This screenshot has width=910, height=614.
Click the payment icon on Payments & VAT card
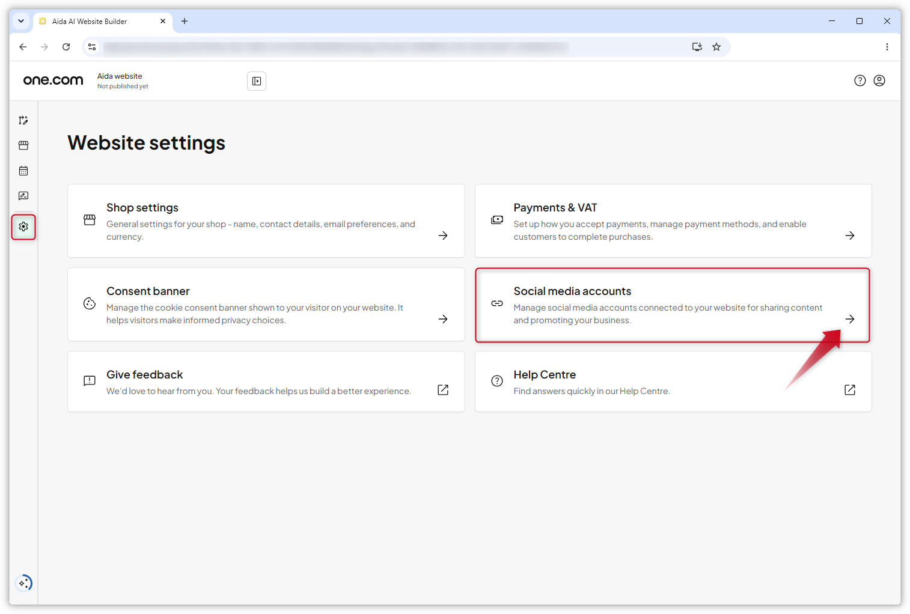497,220
